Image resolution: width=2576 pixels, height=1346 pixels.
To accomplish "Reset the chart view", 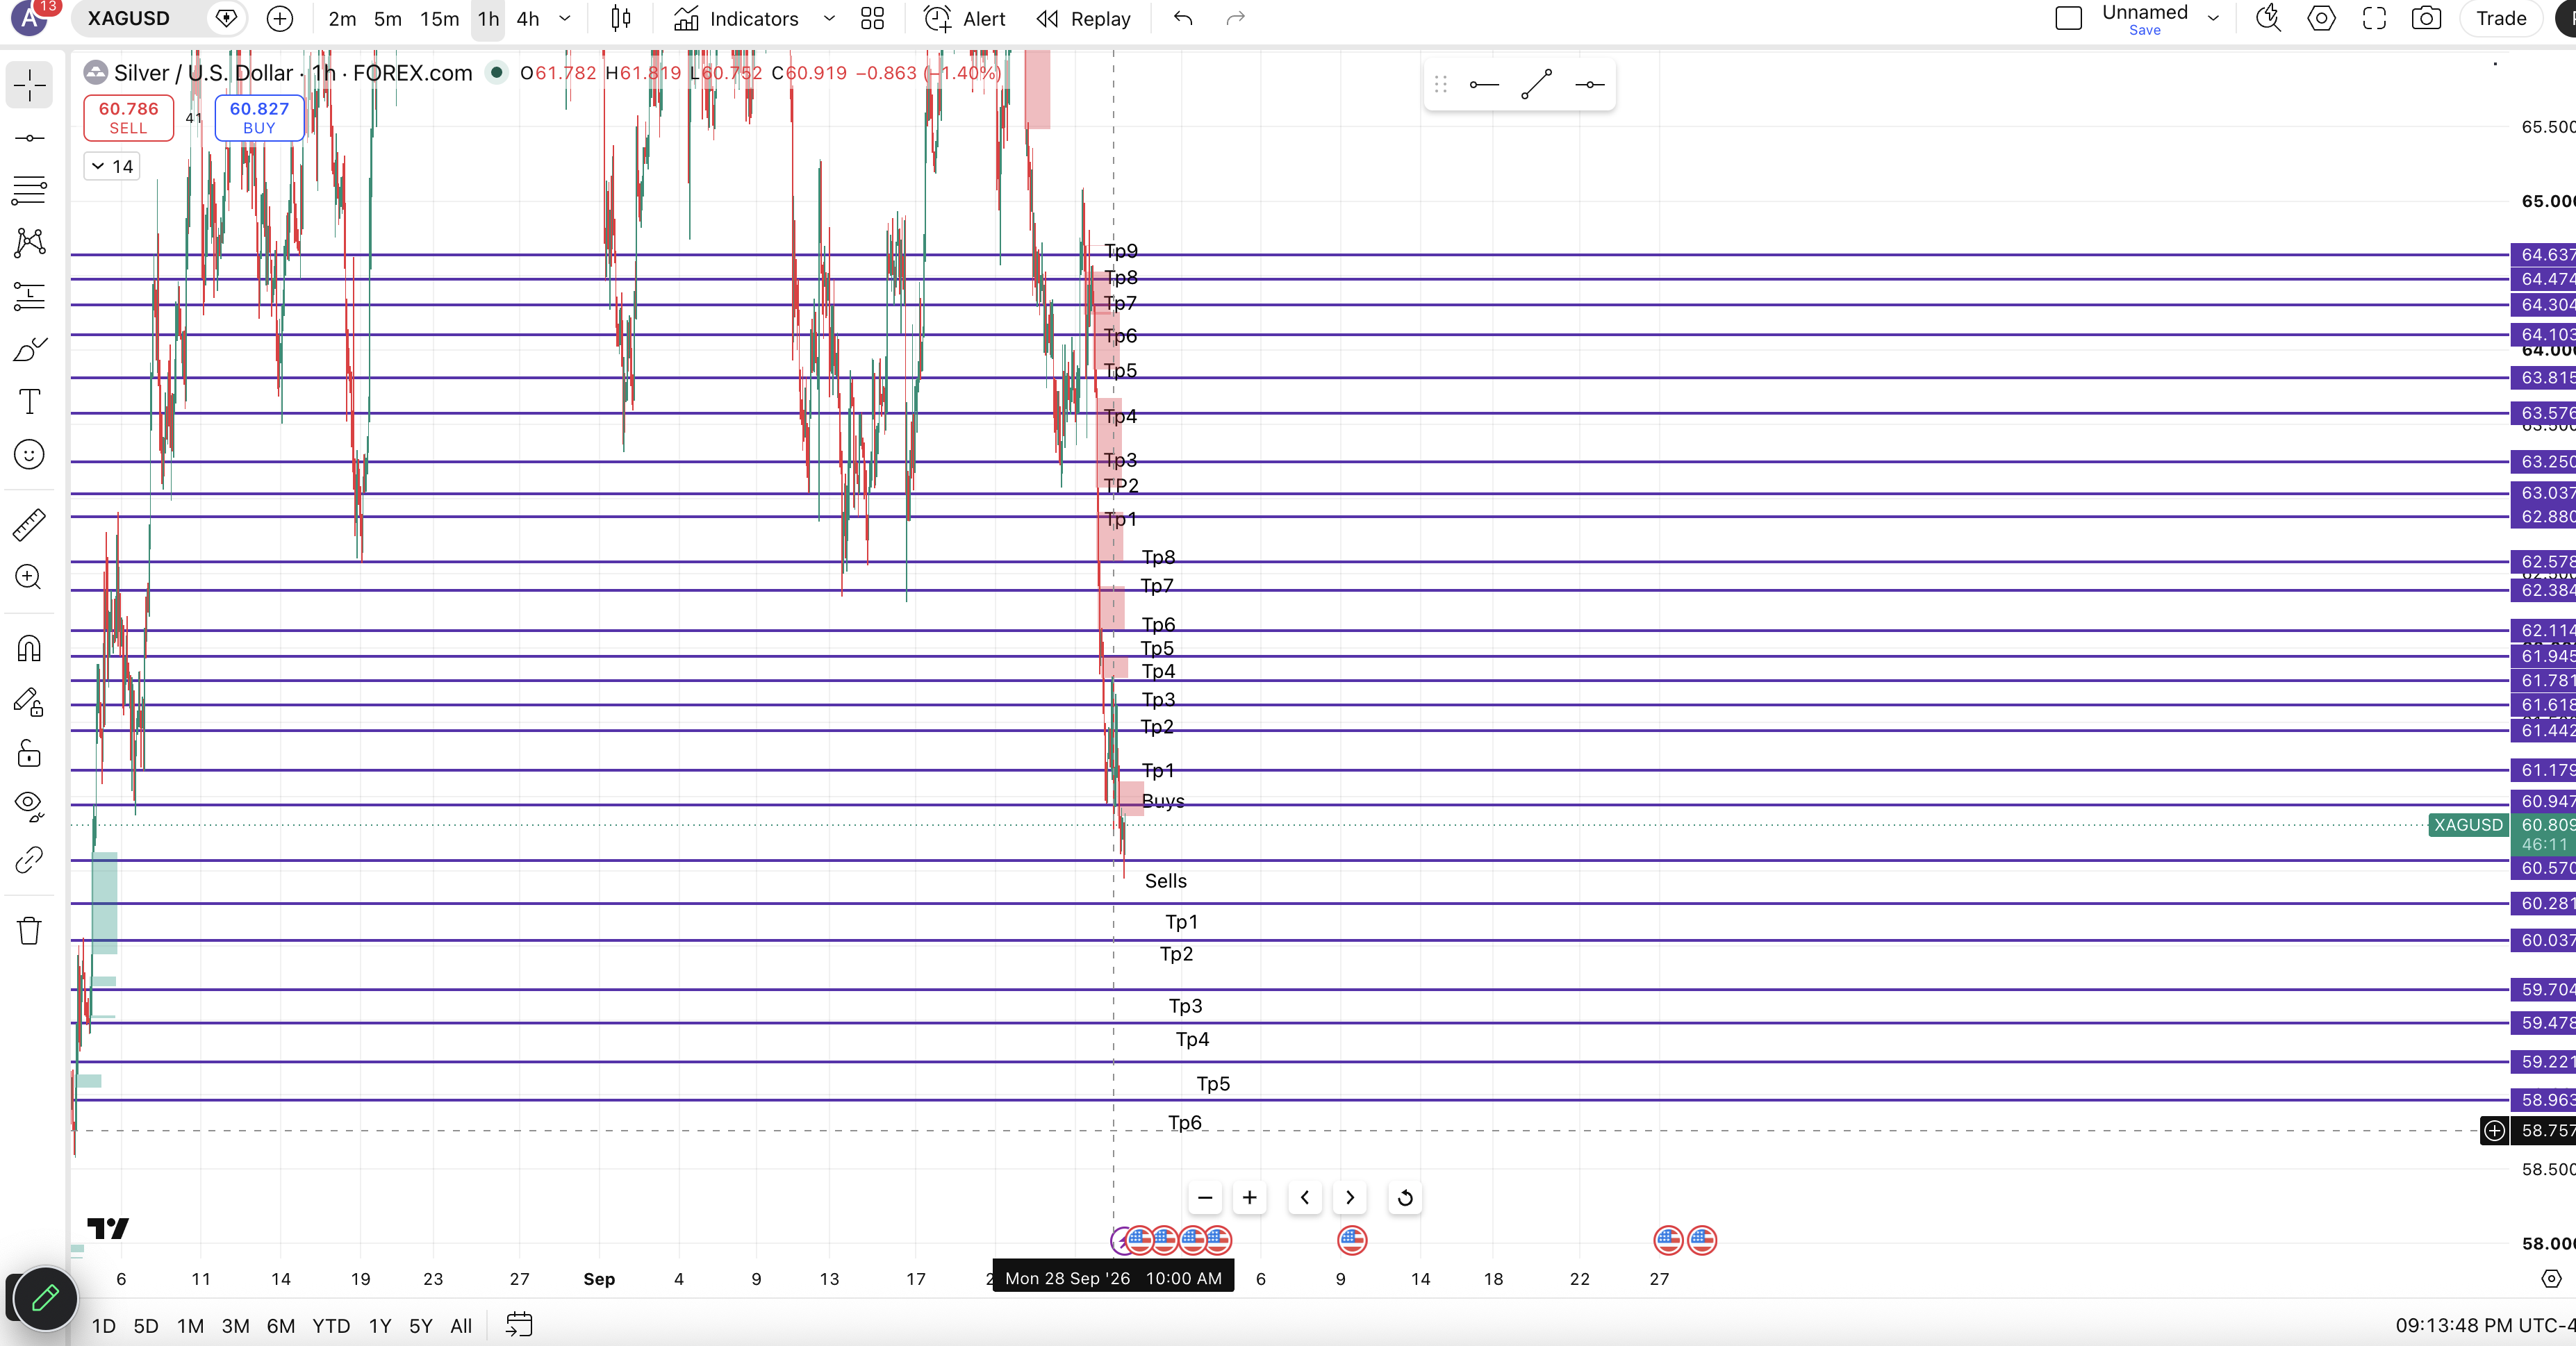I will coord(1405,1197).
